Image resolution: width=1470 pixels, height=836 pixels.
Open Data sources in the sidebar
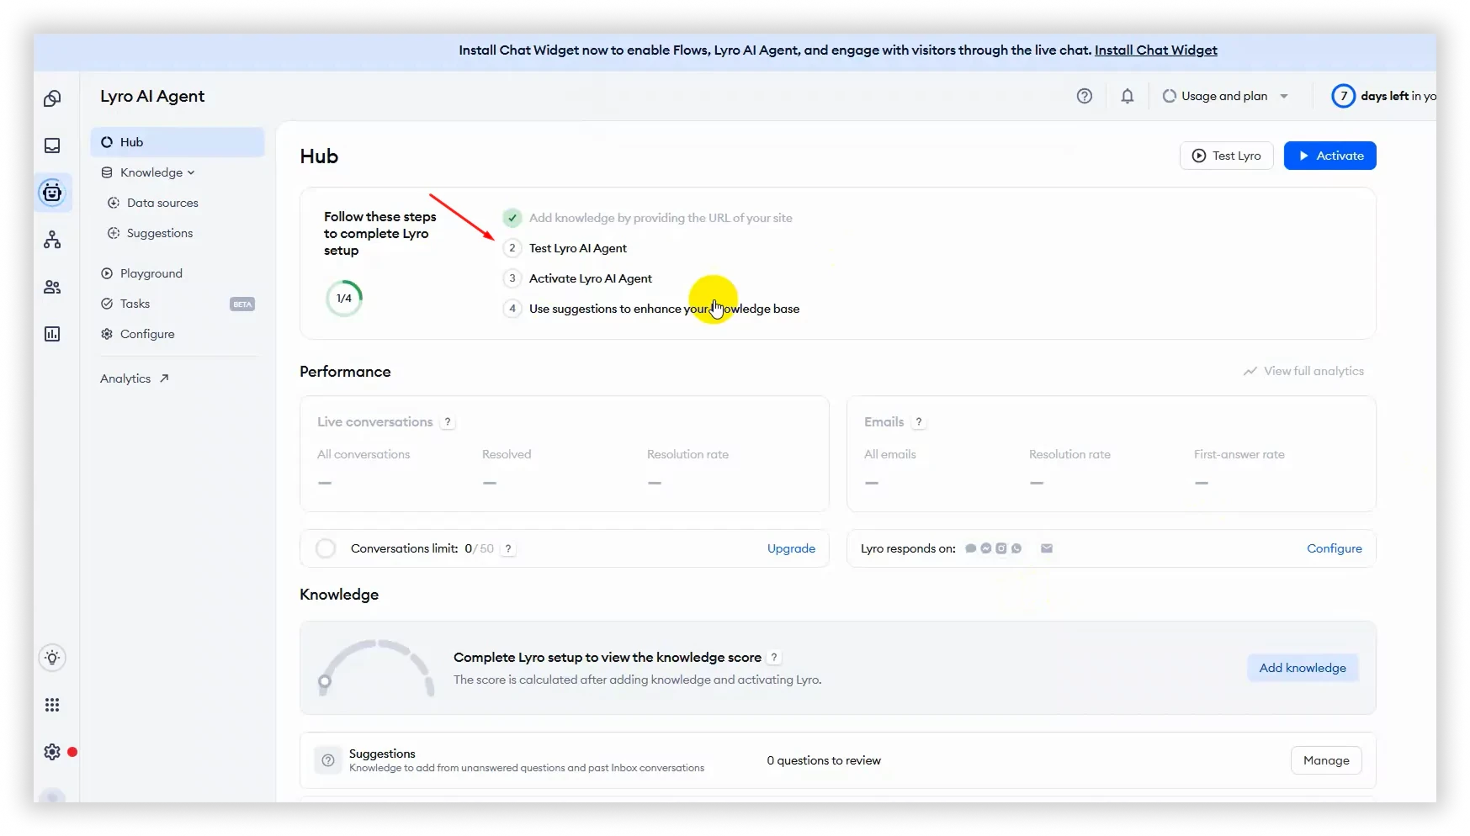point(162,203)
